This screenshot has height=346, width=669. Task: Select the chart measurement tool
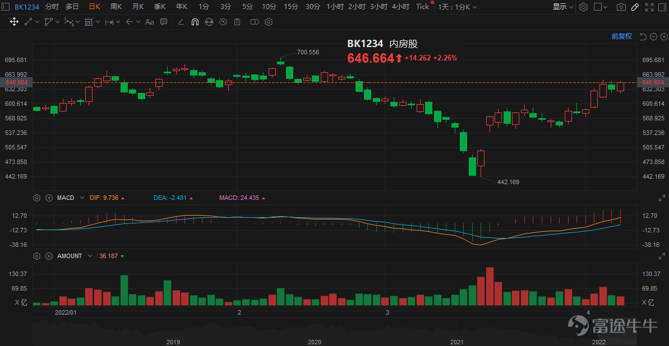pos(89,22)
